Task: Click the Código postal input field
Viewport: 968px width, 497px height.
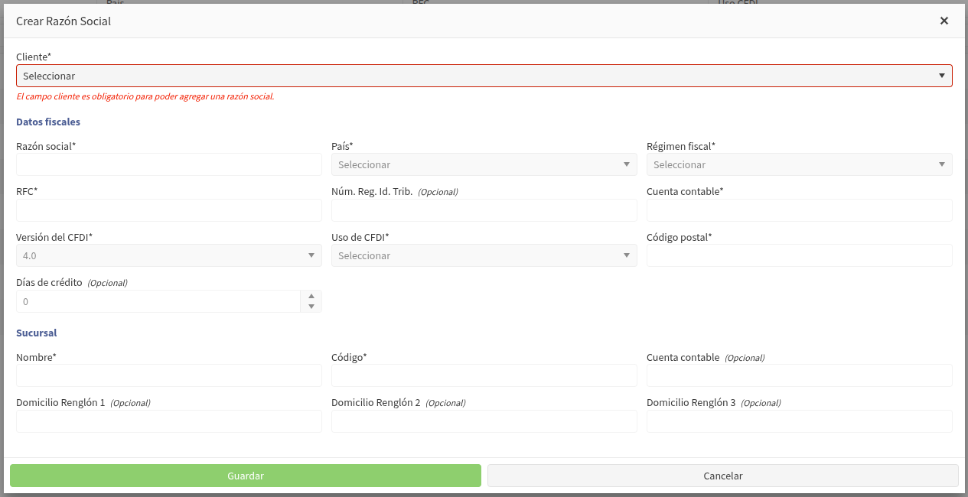Action: coord(800,255)
